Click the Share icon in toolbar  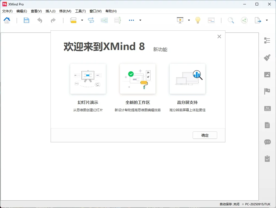coord(244,20)
